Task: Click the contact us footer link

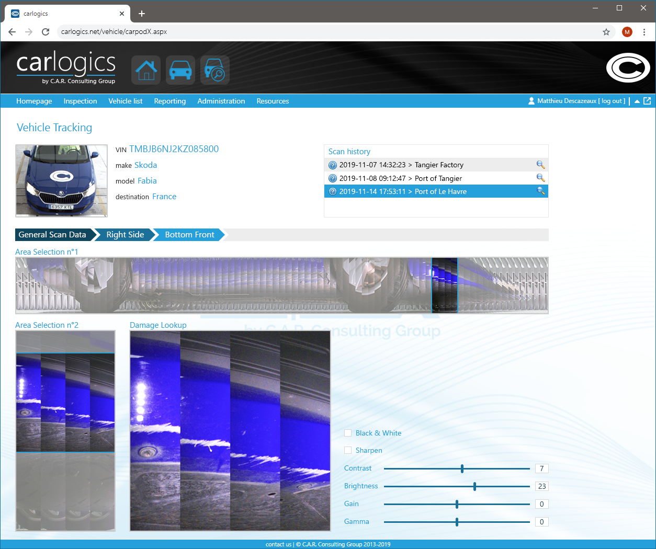Action: (278, 544)
